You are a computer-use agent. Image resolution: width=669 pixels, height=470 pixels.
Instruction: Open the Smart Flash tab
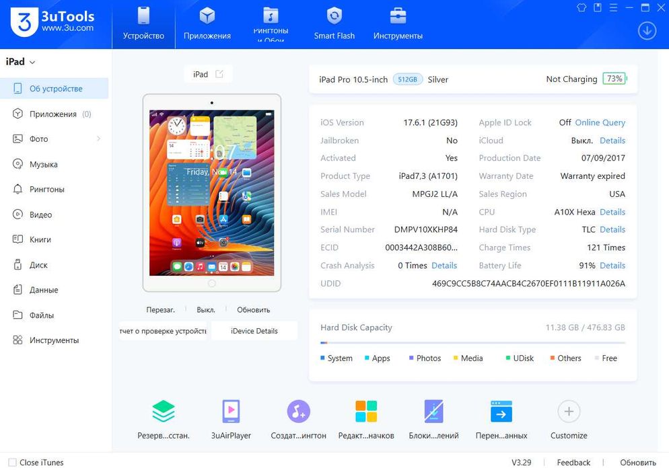pyautogui.click(x=334, y=24)
